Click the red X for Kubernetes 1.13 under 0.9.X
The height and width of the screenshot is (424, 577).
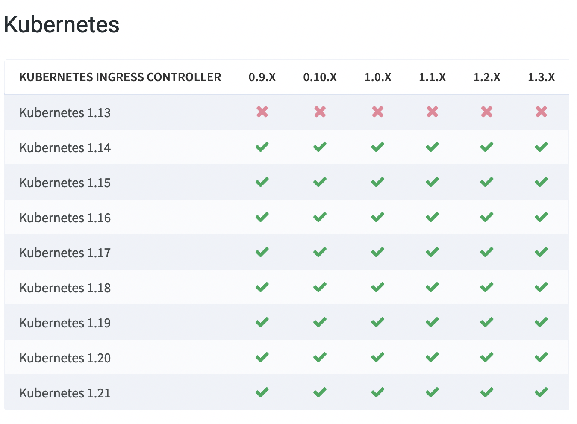(x=262, y=112)
